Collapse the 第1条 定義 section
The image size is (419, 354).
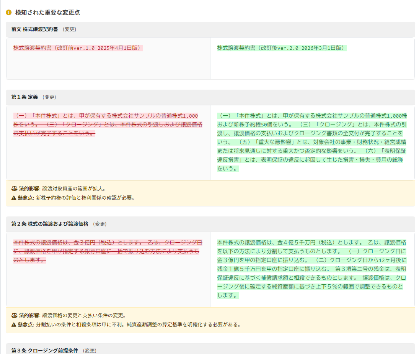click(x=24, y=97)
